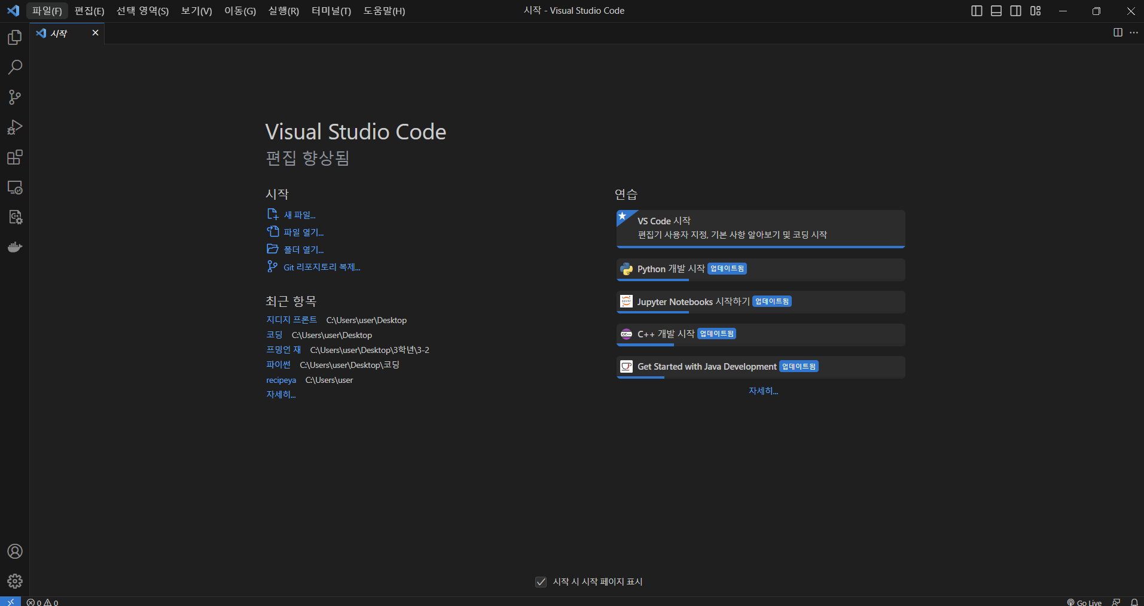Screen dimensions: 1144x606
Task: Open recent folder 코딩
Action: pos(274,335)
